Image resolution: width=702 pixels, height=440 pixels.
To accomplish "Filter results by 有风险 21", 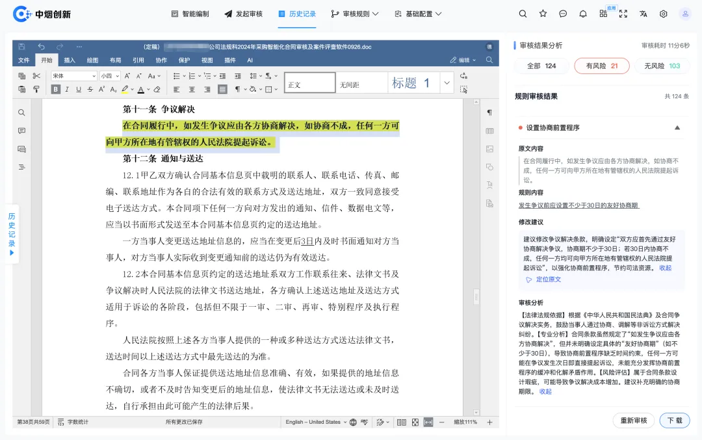I will coord(602,66).
